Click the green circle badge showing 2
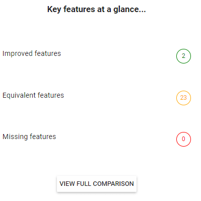Screen dimensions: 201x201 tap(183, 56)
